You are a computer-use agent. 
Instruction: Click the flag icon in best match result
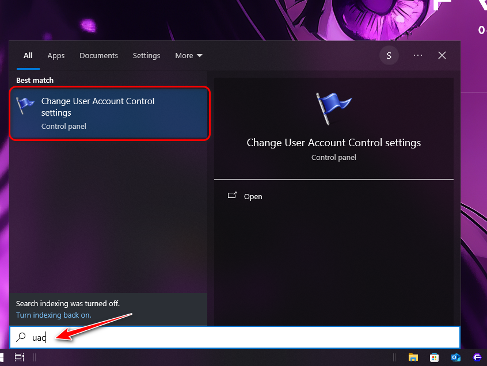[x=25, y=105]
